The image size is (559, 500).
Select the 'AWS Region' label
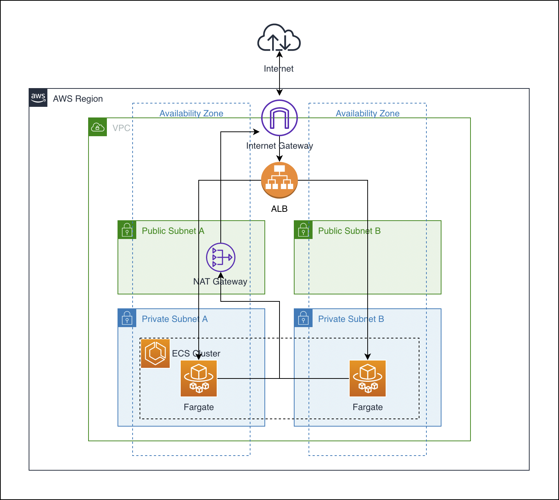(78, 99)
